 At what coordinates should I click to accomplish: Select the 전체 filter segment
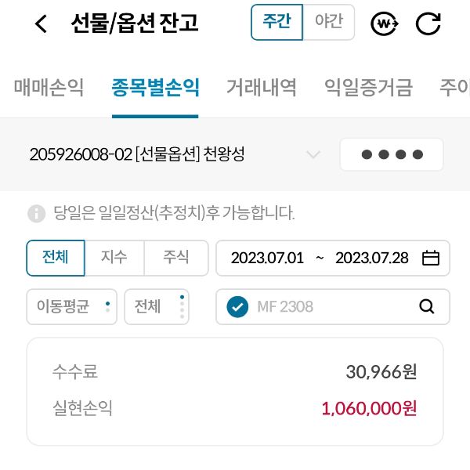tap(56, 258)
